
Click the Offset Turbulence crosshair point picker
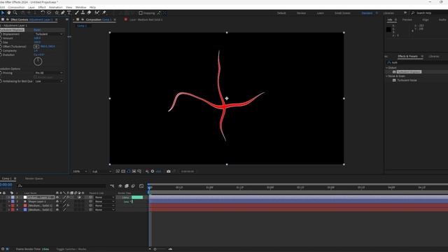point(36,46)
